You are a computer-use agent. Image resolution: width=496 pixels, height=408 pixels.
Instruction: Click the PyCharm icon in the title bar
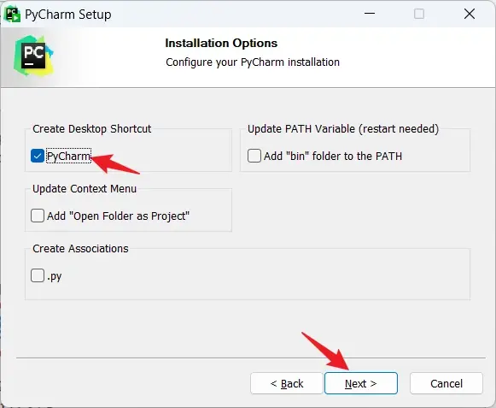[12, 15]
